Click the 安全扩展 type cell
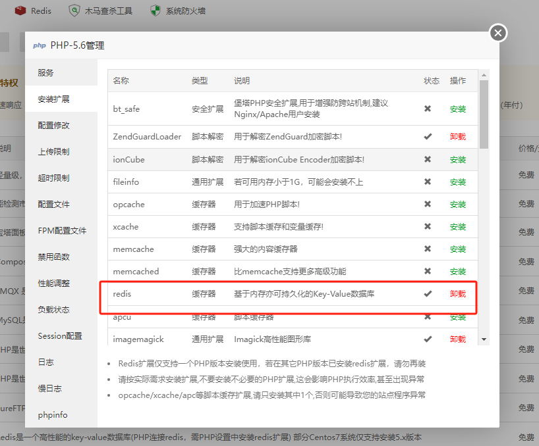 (x=208, y=109)
